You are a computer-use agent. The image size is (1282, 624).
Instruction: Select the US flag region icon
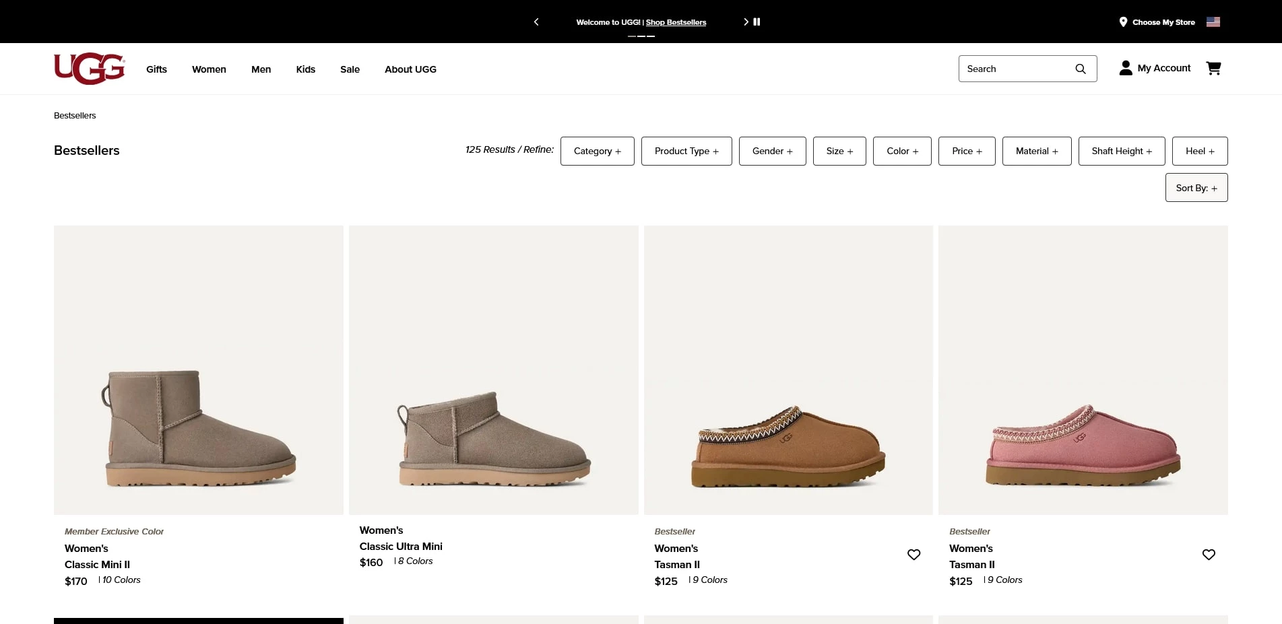tap(1213, 22)
